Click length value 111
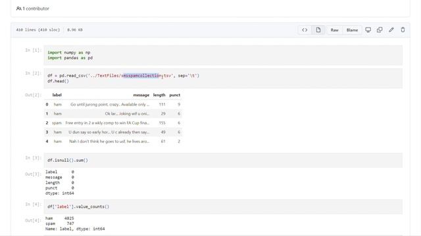Screen dimensions: 421x236 [x=162, y=104]
